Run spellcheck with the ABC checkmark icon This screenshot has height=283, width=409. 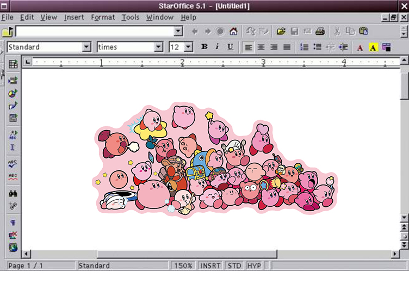[x=13, y=164]
